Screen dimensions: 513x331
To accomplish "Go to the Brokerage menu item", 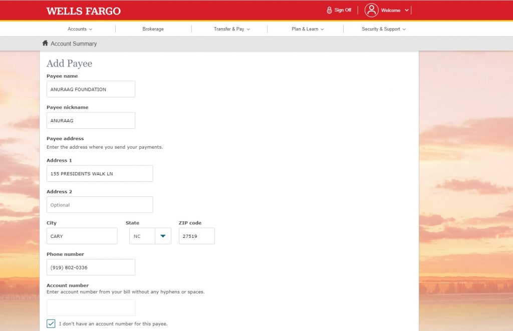I will click(153, 29).
